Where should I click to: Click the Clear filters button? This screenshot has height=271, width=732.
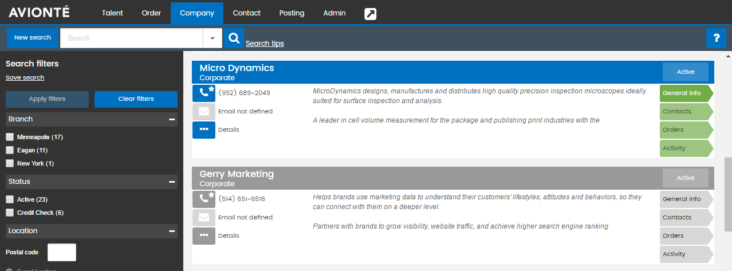point(136,99)
